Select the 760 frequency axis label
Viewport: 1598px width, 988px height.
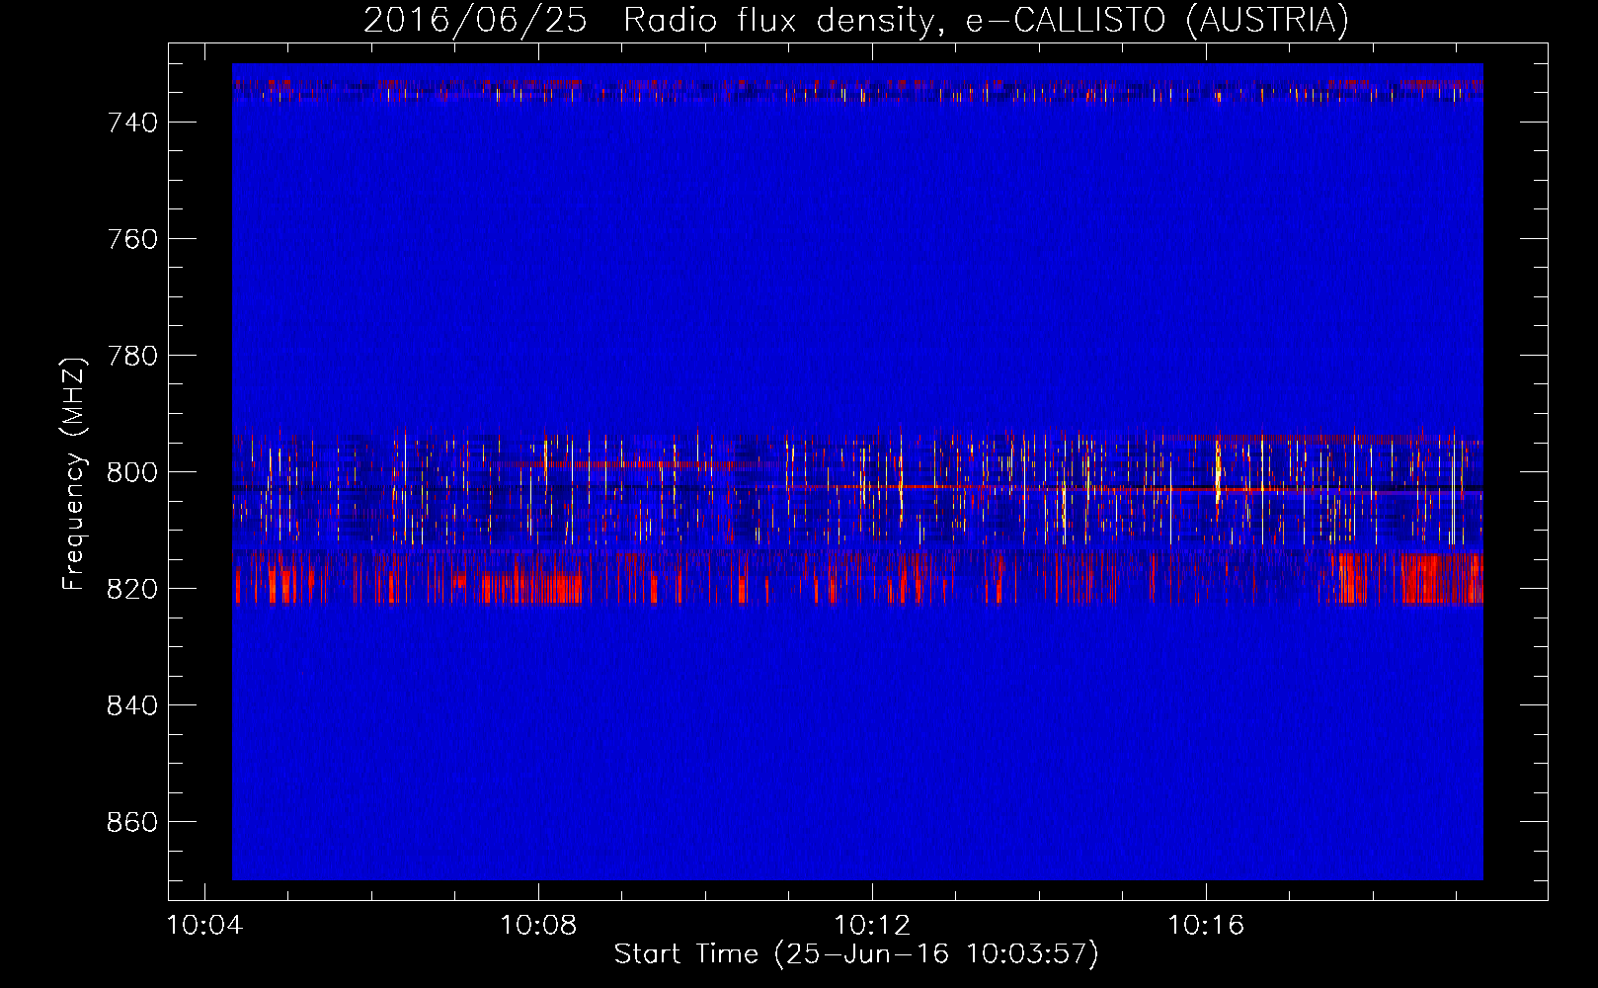click(132, 239)
